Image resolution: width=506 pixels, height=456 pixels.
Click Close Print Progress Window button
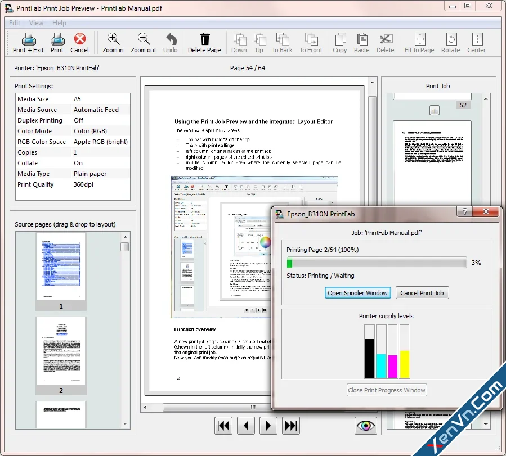pos(387,390)
